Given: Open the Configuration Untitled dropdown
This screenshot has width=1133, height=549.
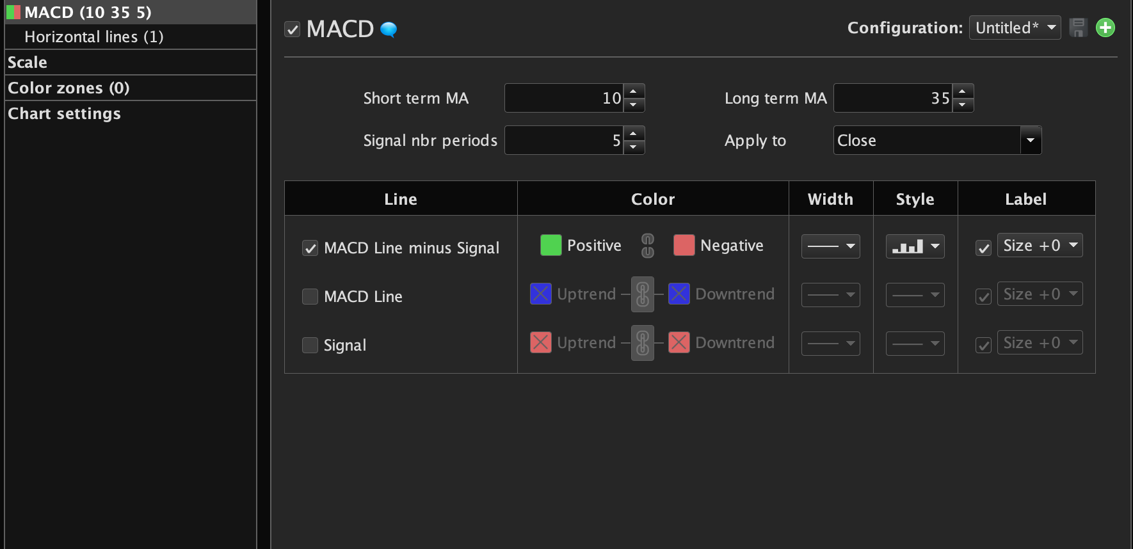Looking at the screenshot, I should pos(1015,28).
